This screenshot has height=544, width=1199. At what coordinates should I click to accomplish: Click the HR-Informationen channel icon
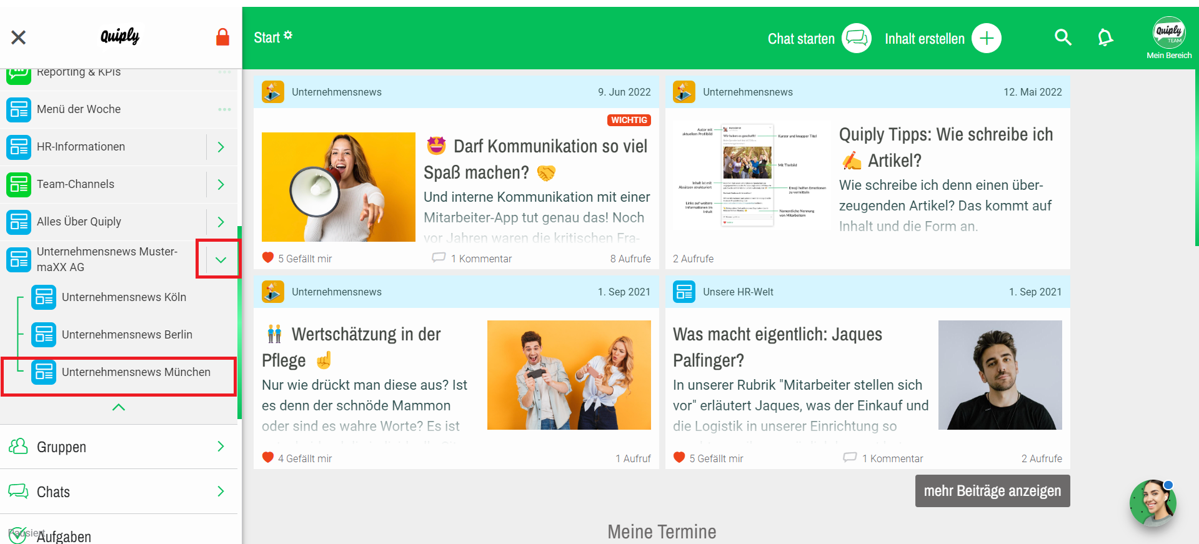19,147
